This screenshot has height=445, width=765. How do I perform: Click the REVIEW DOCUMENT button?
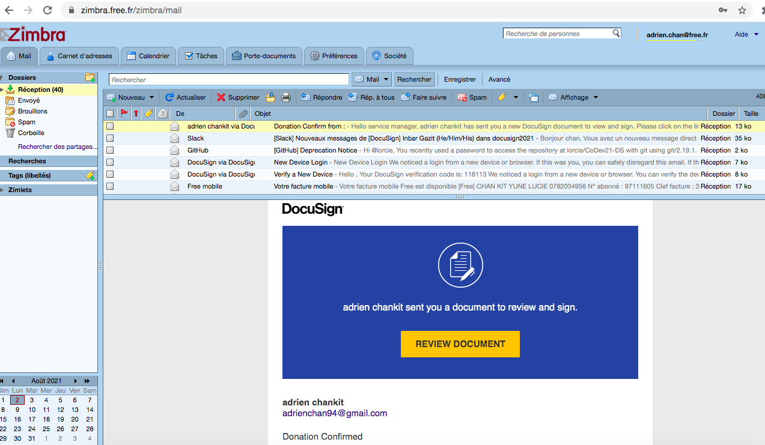(x=460, y=344)
